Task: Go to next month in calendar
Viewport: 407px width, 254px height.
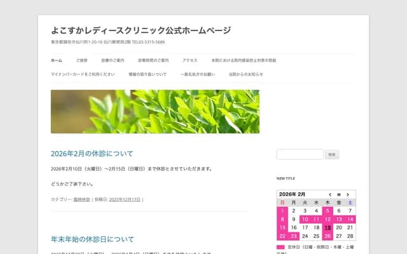Action: pyautogui.click(x=348, y=194)
